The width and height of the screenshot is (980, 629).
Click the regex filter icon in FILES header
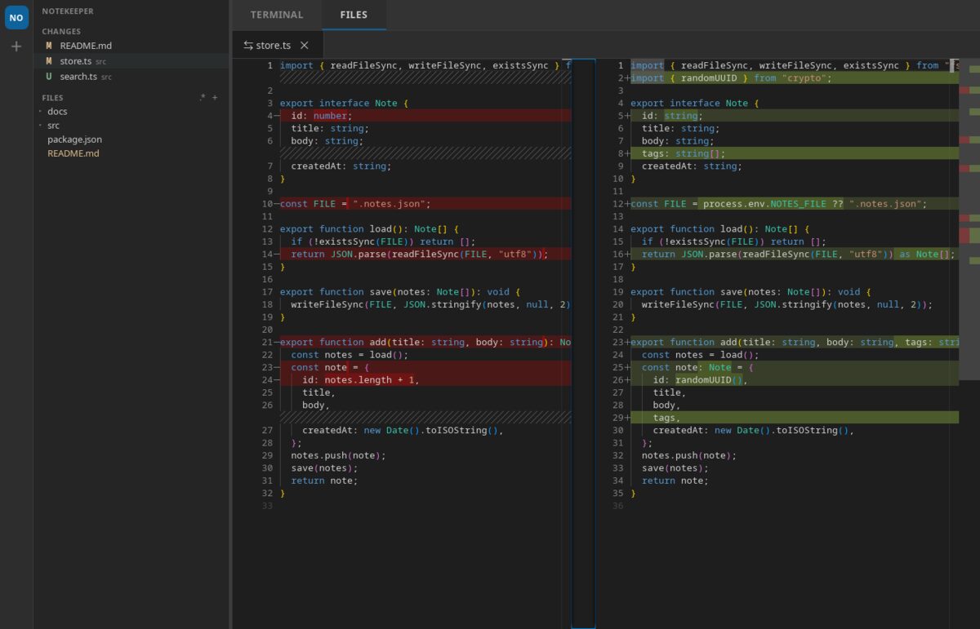click(202, 98)
